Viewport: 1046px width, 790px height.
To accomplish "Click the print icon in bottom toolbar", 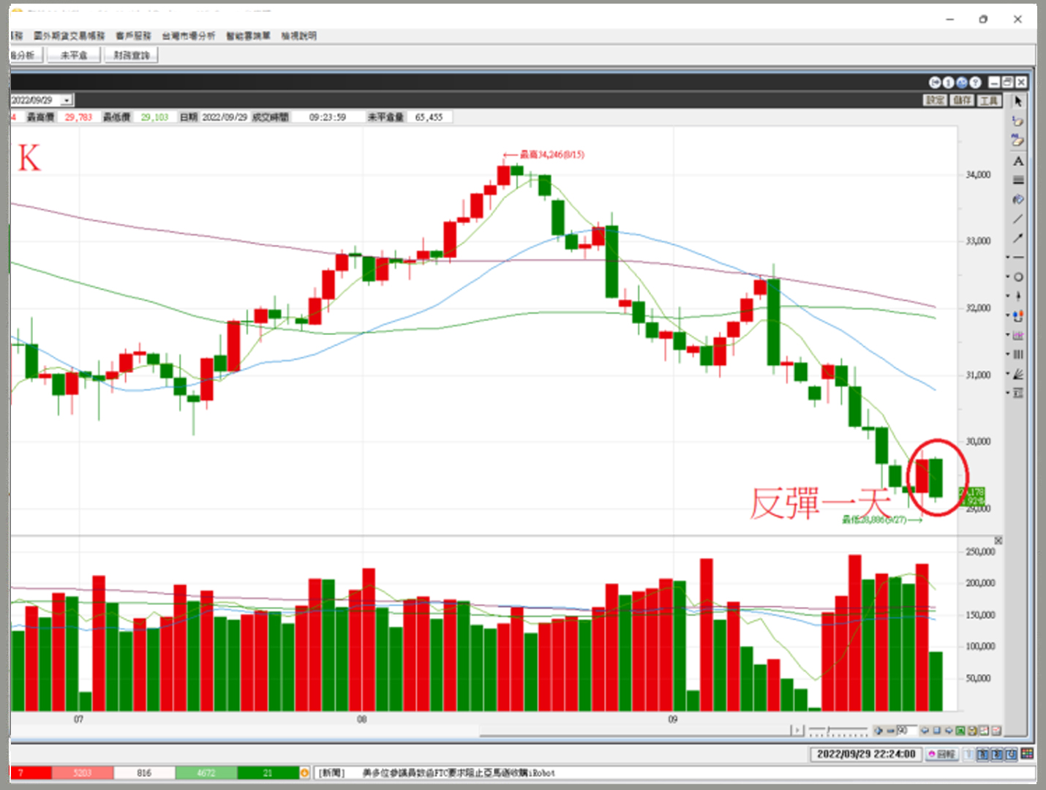I will (972, 730).
